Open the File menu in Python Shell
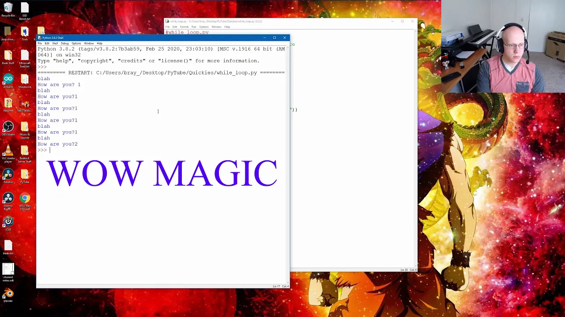 pos(40,43)
